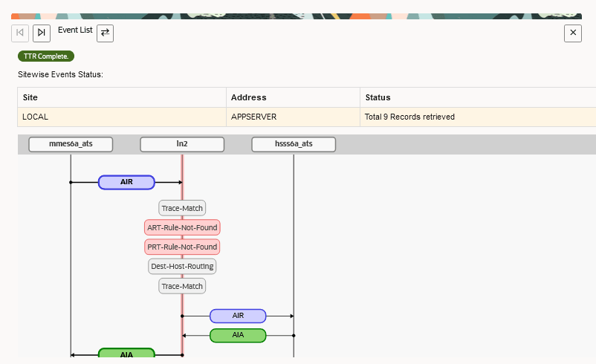Open the first Trace-Match event
The height and width of the screenshot is (364, 596).
pos(182,208)
